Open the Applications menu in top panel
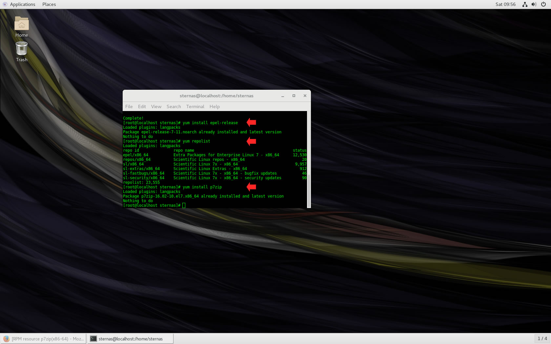Viewport: 551px width, 344px height. (x=22, y=4)
